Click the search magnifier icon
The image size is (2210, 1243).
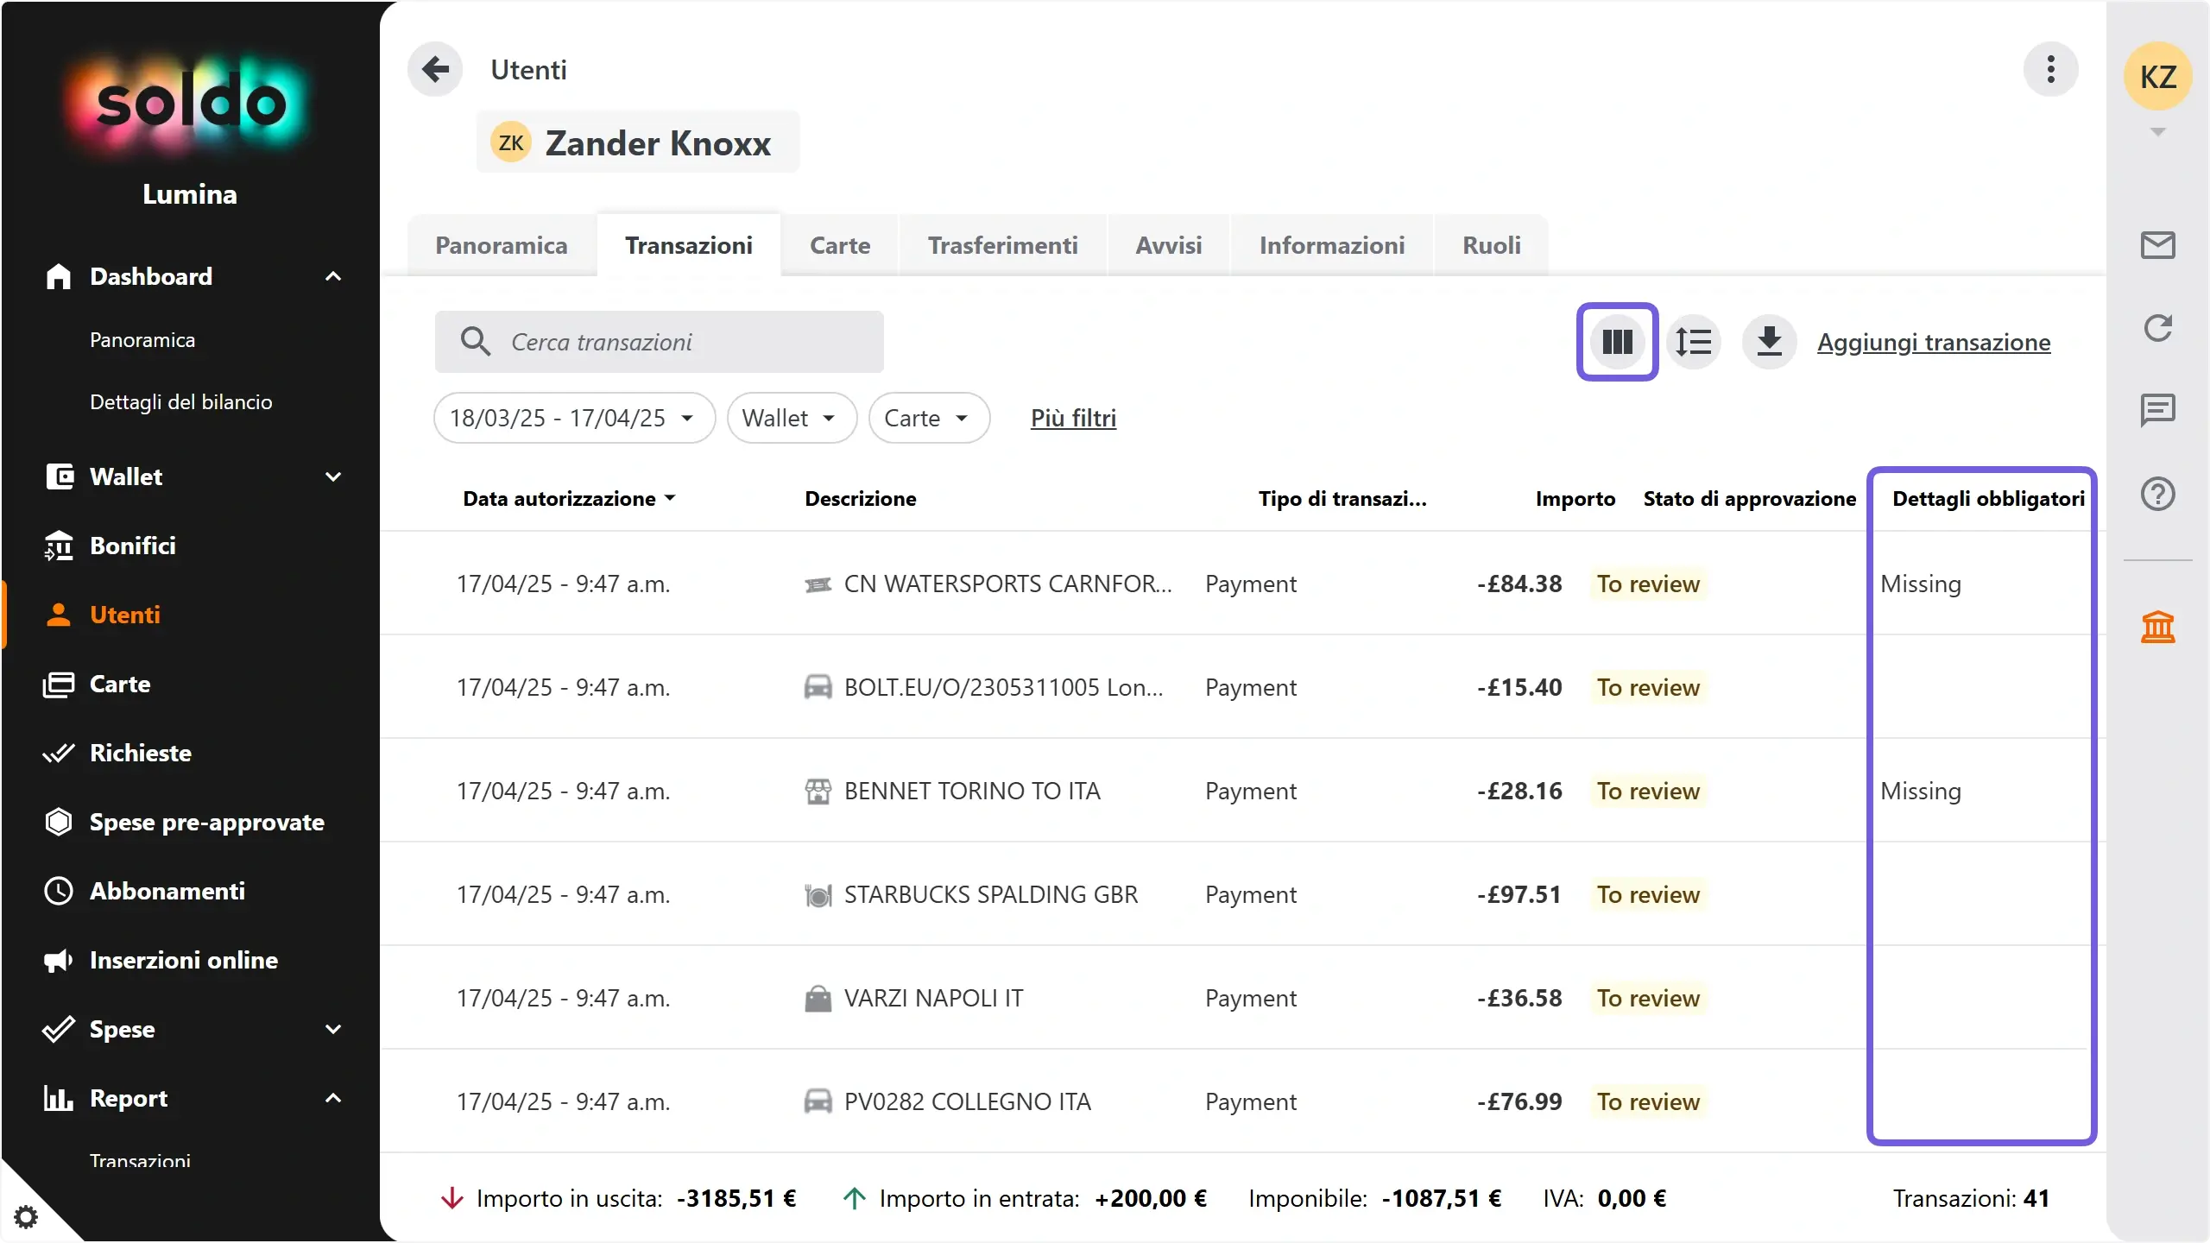tap(476, 342)
